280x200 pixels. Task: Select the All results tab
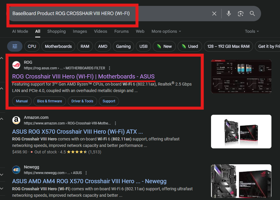point(38,31)
